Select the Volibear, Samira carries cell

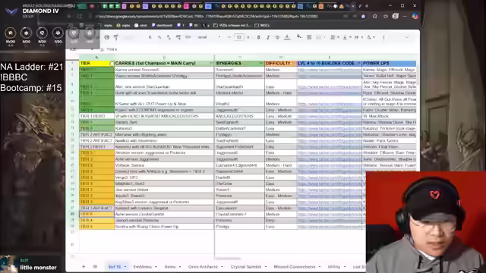(x=164, y=165)
